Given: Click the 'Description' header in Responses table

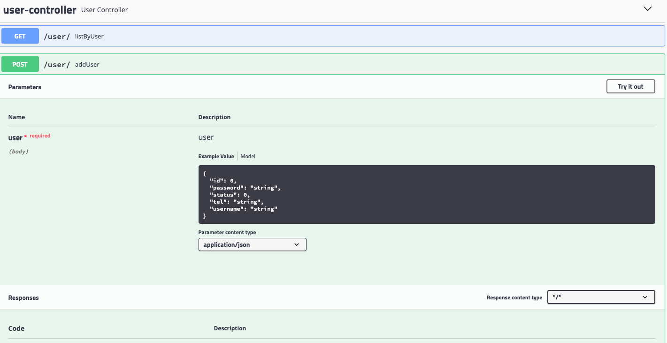Looking at the screenshot, I should (230, 328).
